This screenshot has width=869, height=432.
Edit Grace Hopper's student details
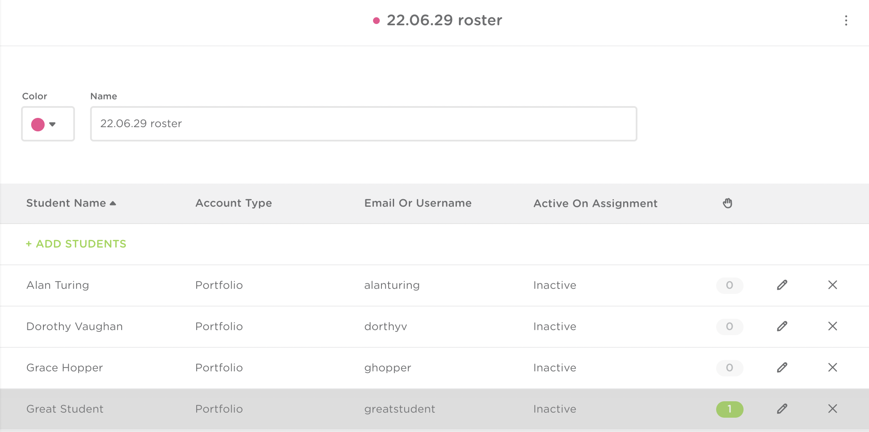click(x=782, y=368)
